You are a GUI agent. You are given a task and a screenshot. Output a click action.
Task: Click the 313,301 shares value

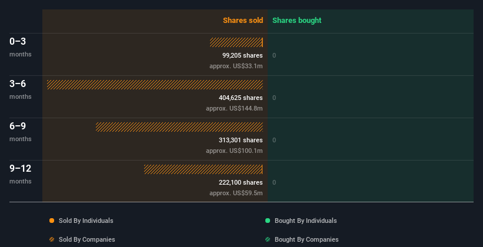tap(241, 140)
